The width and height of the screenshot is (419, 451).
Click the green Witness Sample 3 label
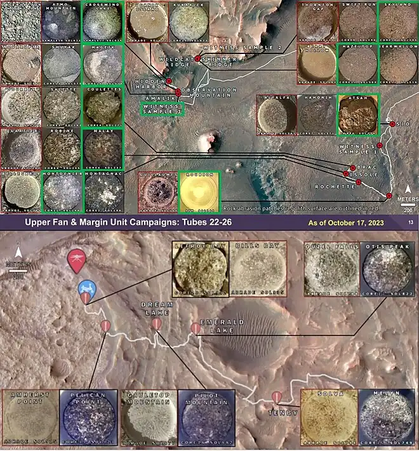point(161,108)
